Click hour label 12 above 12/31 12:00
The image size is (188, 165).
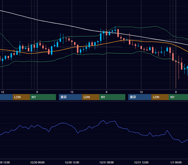pos(141,92)
